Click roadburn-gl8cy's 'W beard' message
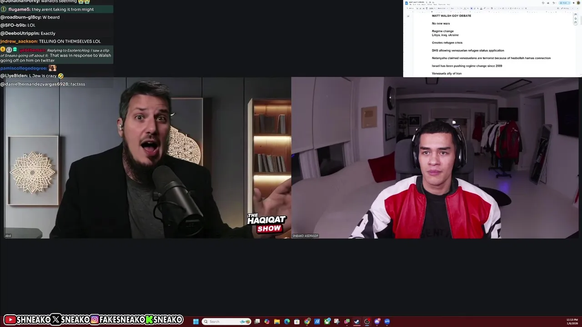 (x=30, y=17)
